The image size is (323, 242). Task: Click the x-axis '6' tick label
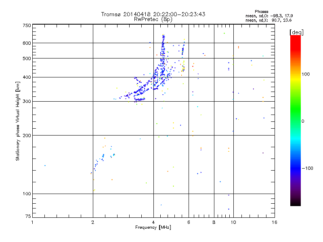point(189,222)
